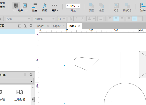Screen dimensions: 146x105
Task: Click the widget library scrollbar thumb
Action: click(x=33, y=100)
